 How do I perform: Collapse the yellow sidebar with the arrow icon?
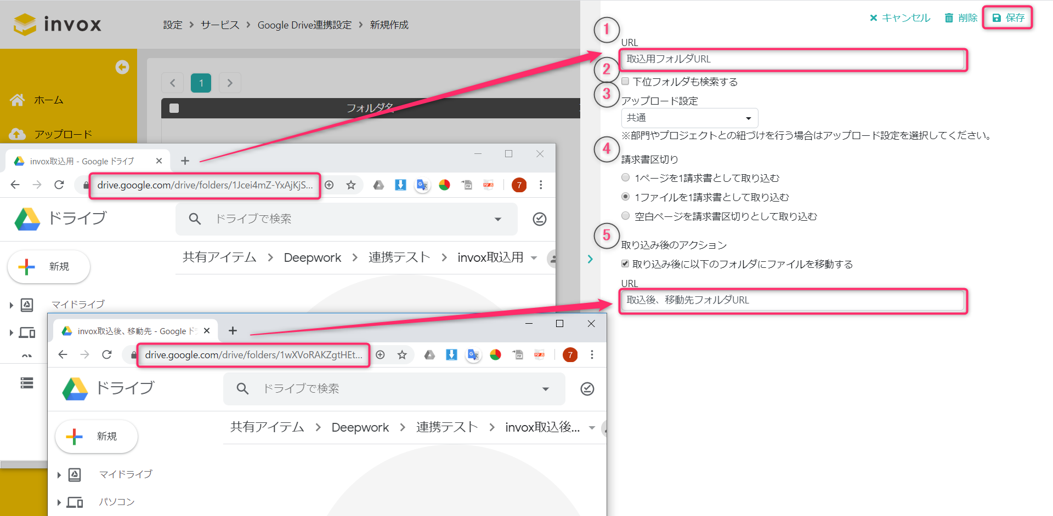click(122, 67)
